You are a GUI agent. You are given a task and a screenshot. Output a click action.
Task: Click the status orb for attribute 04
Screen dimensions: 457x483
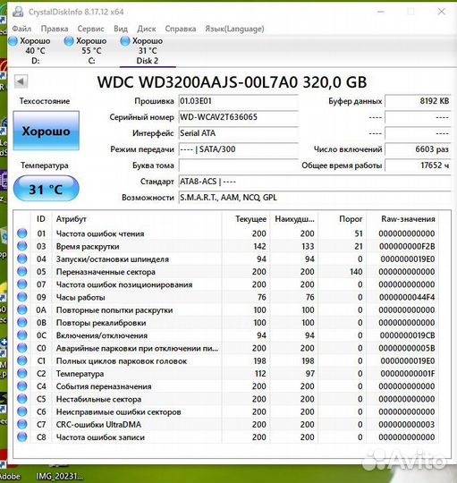22,258
